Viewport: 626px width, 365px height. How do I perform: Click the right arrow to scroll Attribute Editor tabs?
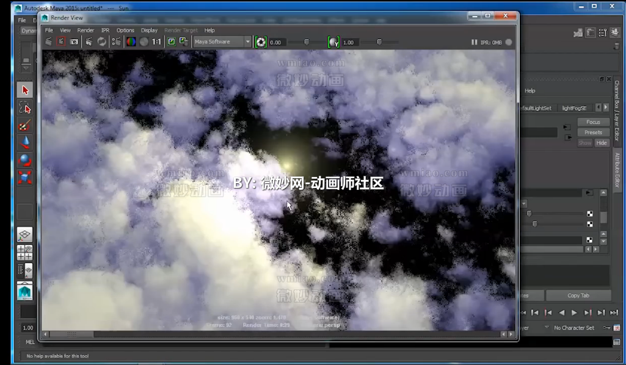pos(606,107)
